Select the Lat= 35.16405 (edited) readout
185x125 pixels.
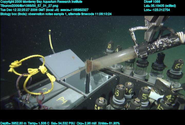coord(160,6)
